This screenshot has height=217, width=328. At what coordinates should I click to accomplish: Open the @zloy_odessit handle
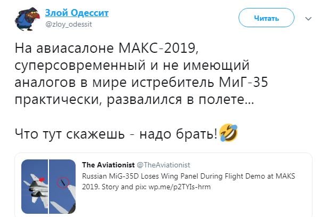click(69, 25)
